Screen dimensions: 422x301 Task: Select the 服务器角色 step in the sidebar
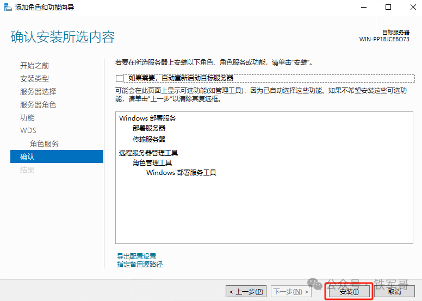click(x=38, y=104)
